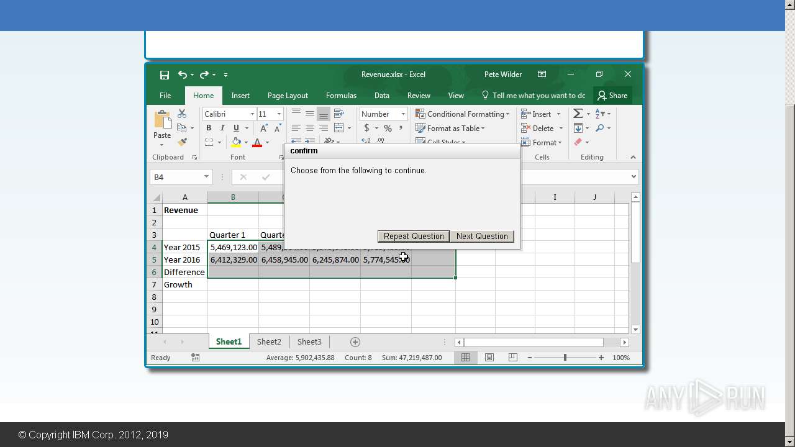The image size is (795, 447).
Task: Toggle Center alignment
Action: click(310, 128)
